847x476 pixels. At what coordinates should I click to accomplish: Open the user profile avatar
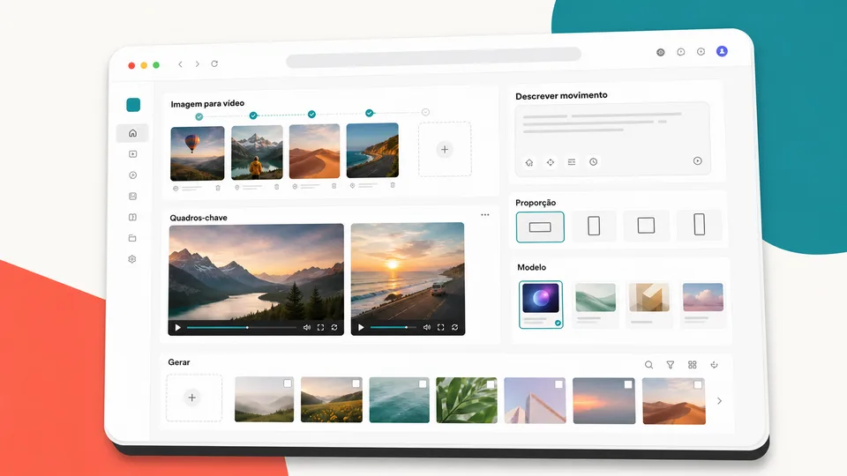(722, 51)
